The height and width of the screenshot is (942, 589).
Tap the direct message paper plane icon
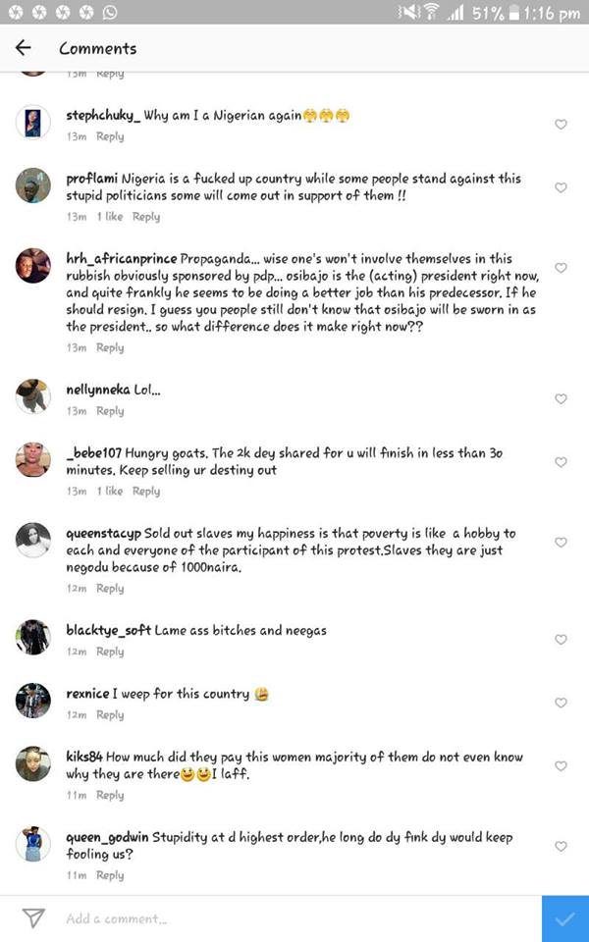(x=33, y=918)
